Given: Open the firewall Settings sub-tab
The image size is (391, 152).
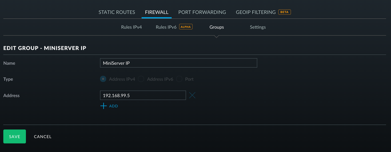Looking at the screenshot, I should tap(258, 27).
